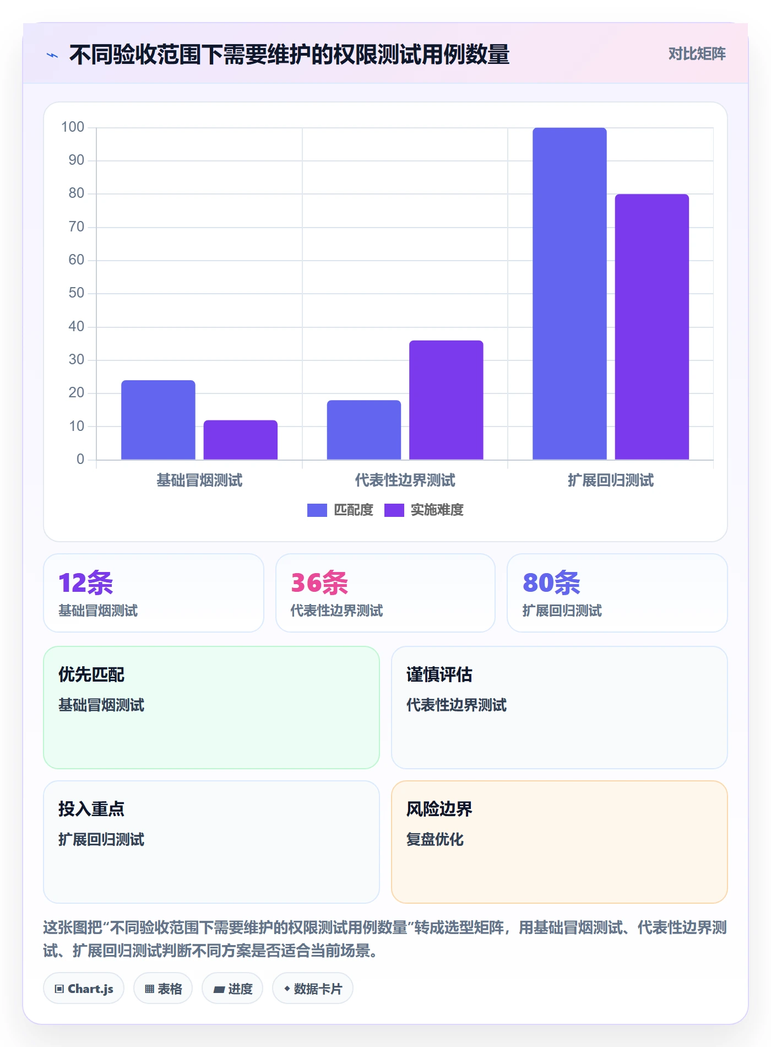Screen dimensions: 771x1047
Task: Click the chart title text
Action: (x=289, y=55)
